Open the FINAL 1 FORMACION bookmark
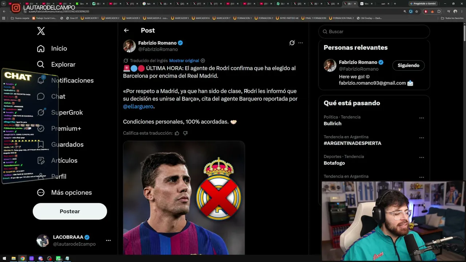The image size is (466, 262). click(x=313, y=18)
